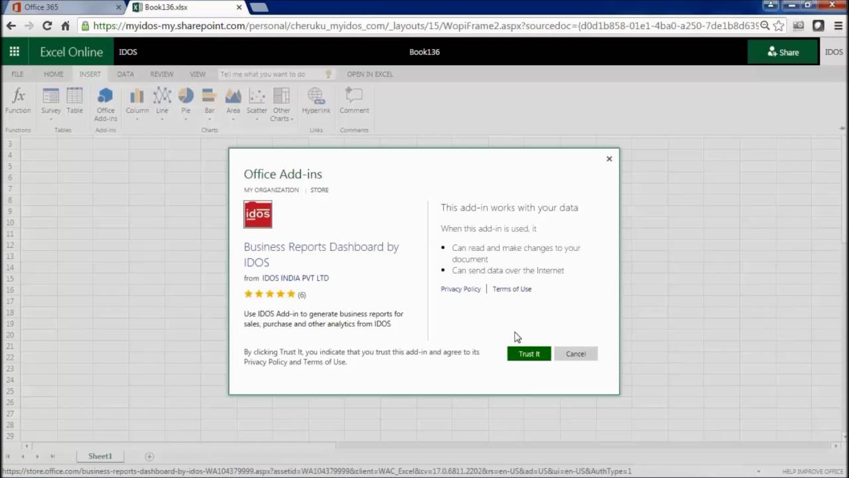Click the Book136 document title
The height and width of the screenshot is (478, 849).
(x=424, y=52)
